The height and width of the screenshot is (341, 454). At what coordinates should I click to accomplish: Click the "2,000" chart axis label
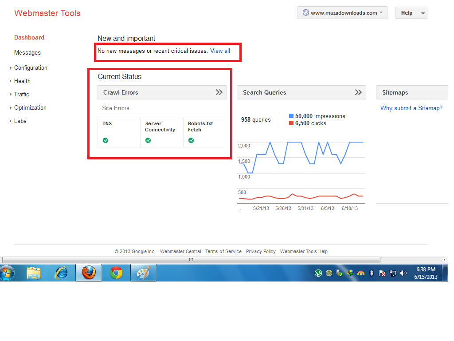pos(244,146)
